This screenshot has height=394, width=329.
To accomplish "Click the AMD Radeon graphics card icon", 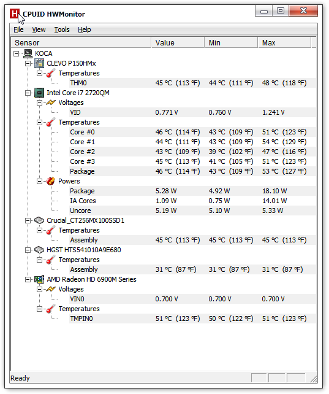I will coord(39,279).
